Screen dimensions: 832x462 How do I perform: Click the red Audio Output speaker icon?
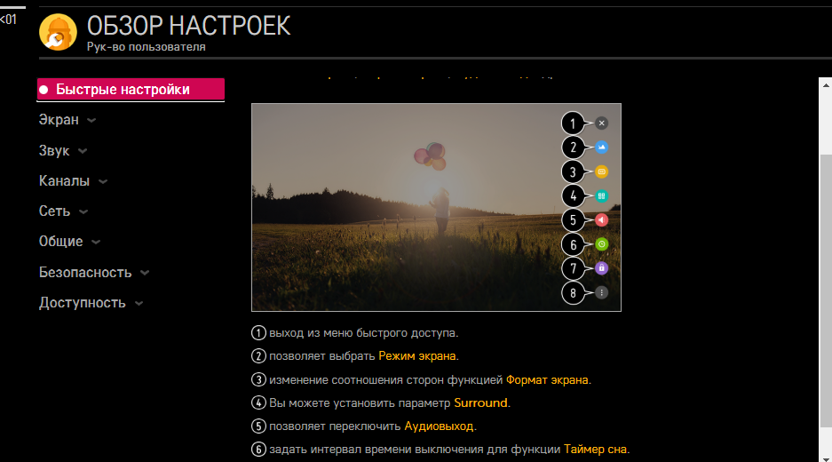click(x=602, y=219)
